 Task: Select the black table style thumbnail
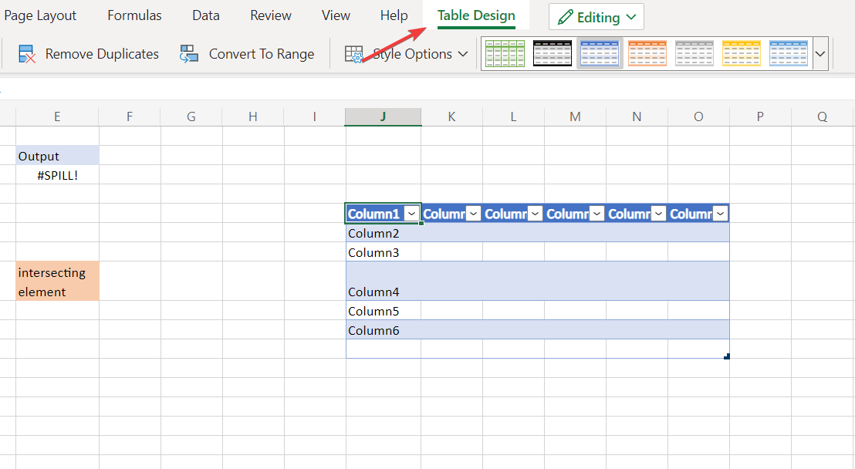point(553,53)
